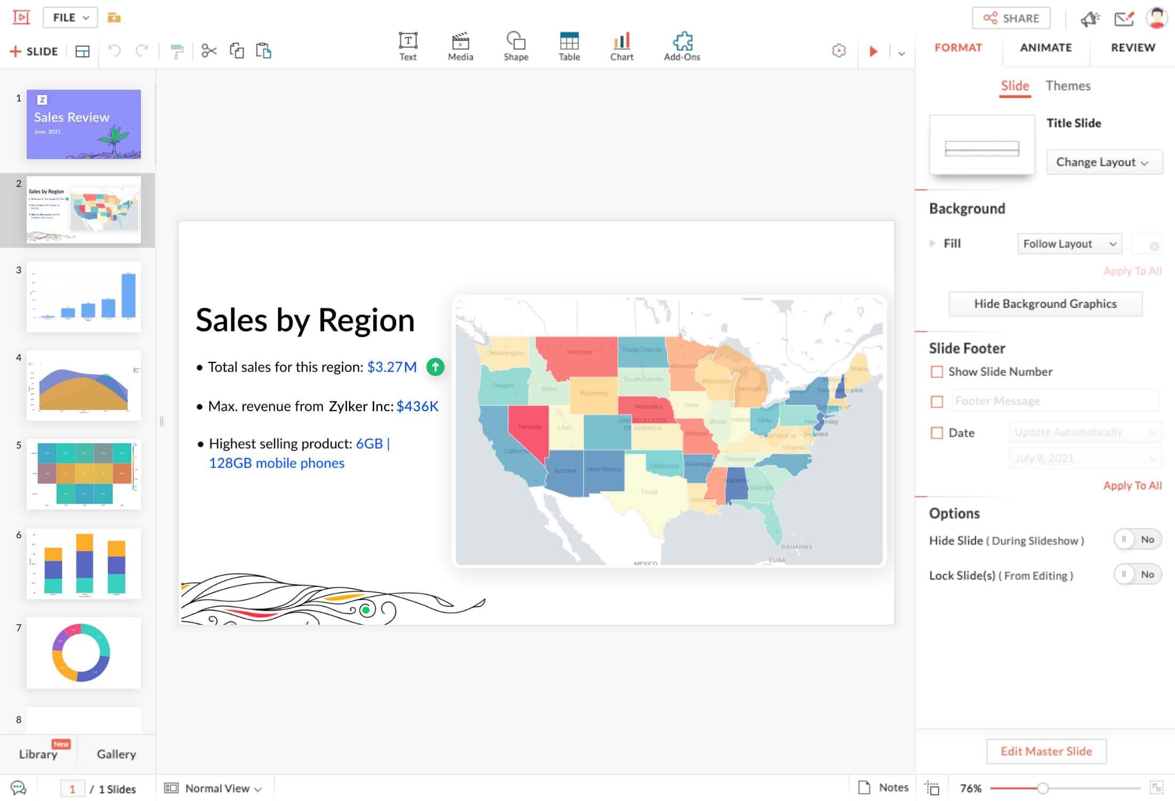Select the Media insertion tool

point(460,45)
